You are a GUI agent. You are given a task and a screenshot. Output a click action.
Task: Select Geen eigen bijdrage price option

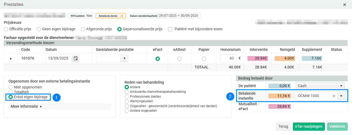coord(39,29)
